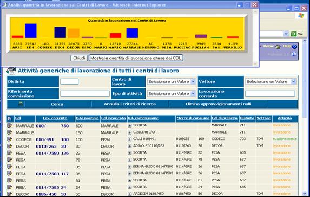Click into the Distinta input field
310x197 pixels.
click(x=69, y=81)
